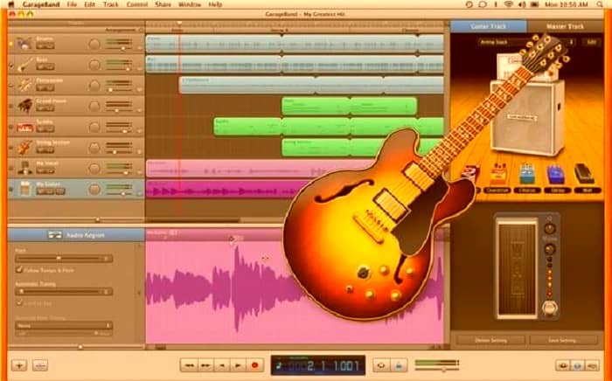Image resolution: width=612 pixels, height=381 pixels.
Task: Click the Overdrive stompbox pedal
Action: [497, 174]
